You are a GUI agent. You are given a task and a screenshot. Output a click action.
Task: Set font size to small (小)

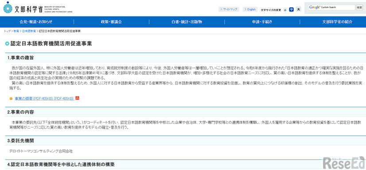pos(285,10)
